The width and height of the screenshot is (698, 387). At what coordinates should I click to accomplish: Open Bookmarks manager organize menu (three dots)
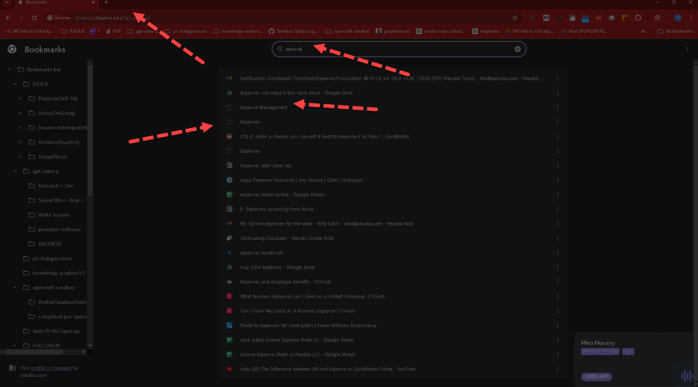(687, 49)
